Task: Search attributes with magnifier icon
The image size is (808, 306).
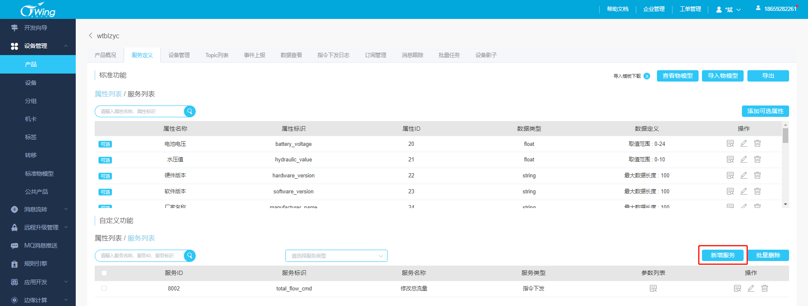Action: 190,111
